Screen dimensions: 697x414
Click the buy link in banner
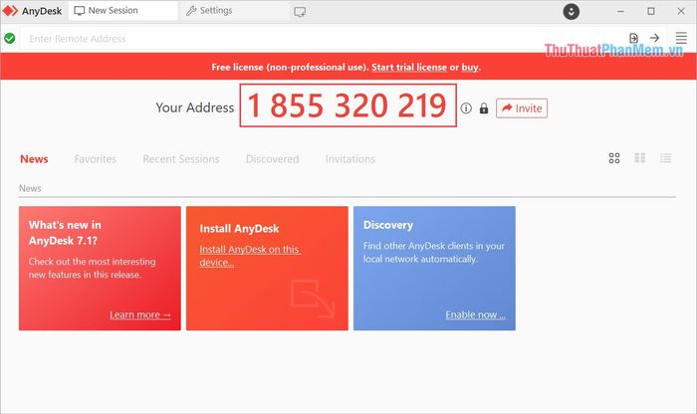[470, 67]
